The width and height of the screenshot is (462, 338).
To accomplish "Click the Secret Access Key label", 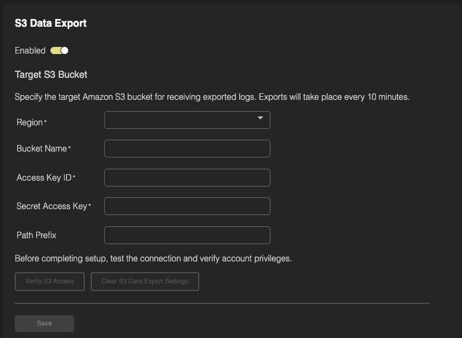I will tap(52, 206).
